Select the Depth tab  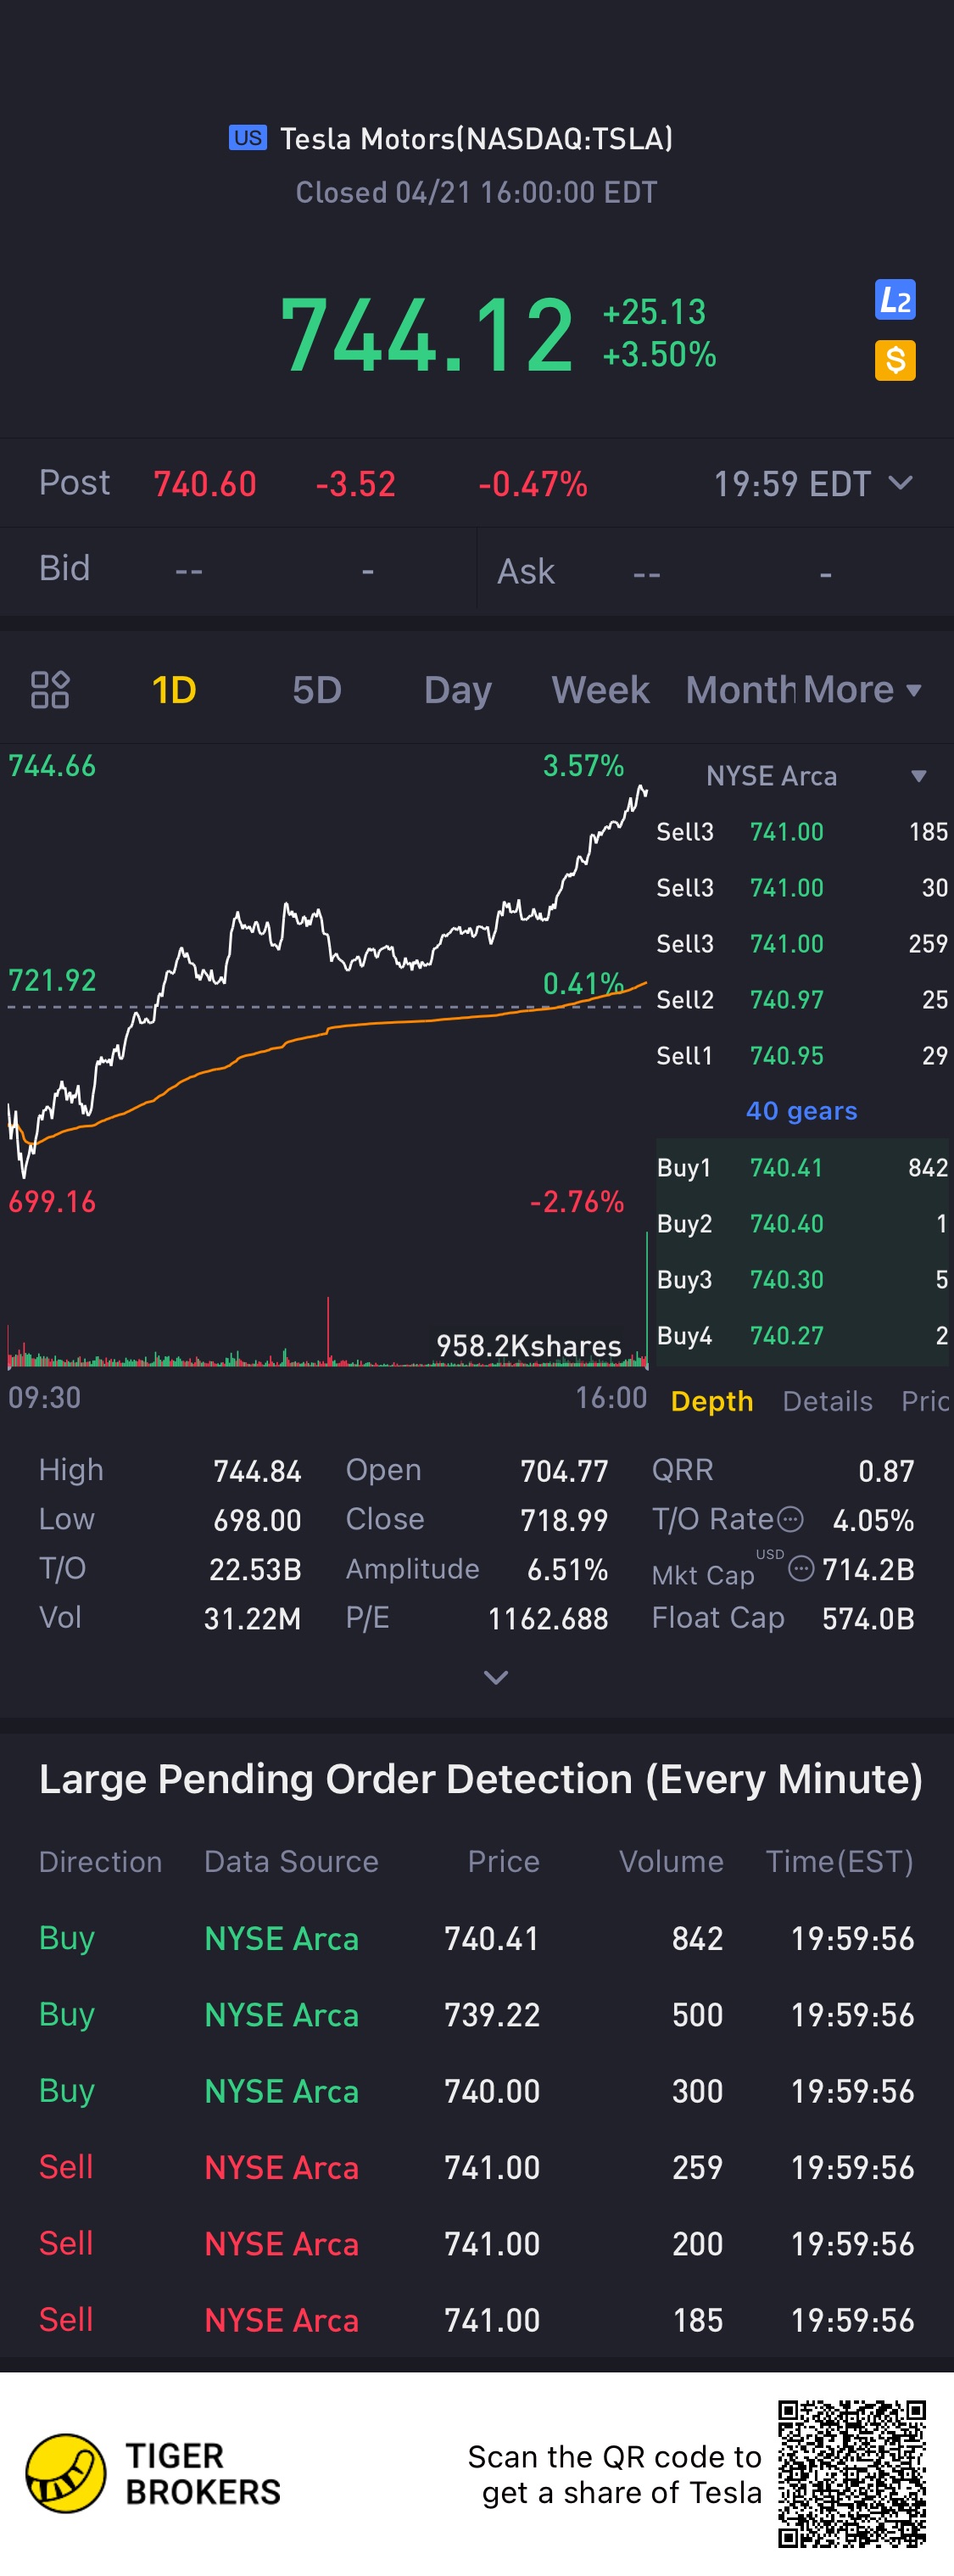pyautogui.click(x=712, y=1401)
